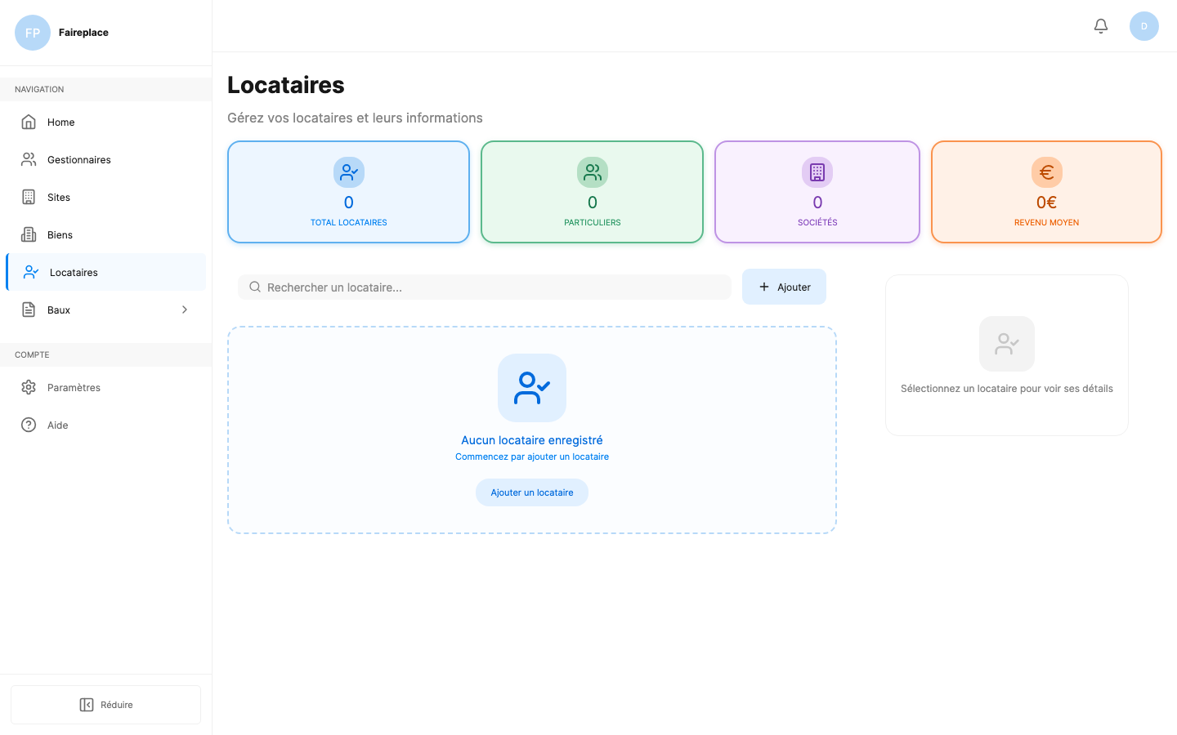Open the Aide help icon
Screen dimensions: 1177x735
pyautogui.click(x=30, y=425)
